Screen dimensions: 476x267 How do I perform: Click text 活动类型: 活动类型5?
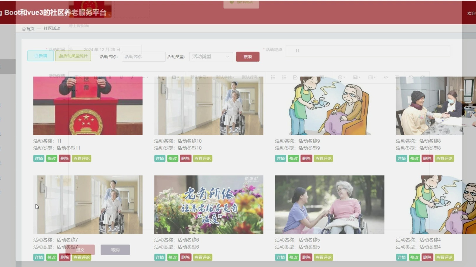[297, 247]
